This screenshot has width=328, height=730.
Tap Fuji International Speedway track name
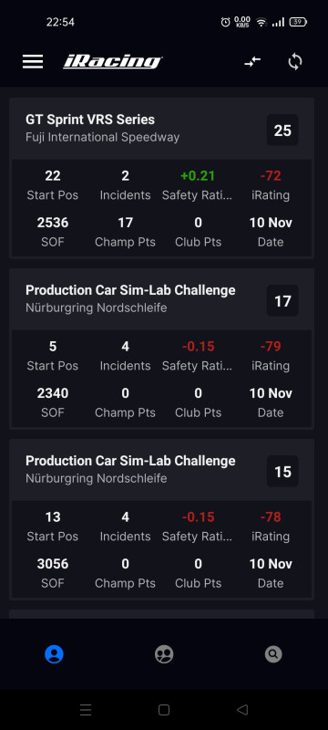(103, 138)
